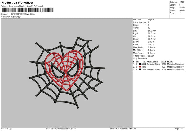Click the EndY value 0.00 in

(151, 44)
